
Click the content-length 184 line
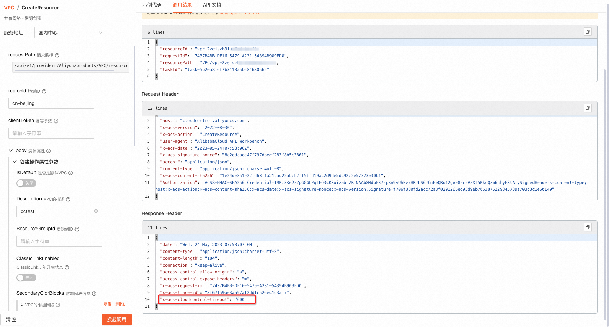point(189,258)
